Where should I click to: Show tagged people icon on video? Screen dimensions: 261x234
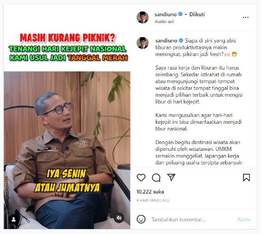(14, 219)
